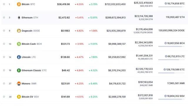The width and height of the screenshot is (188, 106).
Task: Click the Dogecoin coin logo icon
Action: 19,31
